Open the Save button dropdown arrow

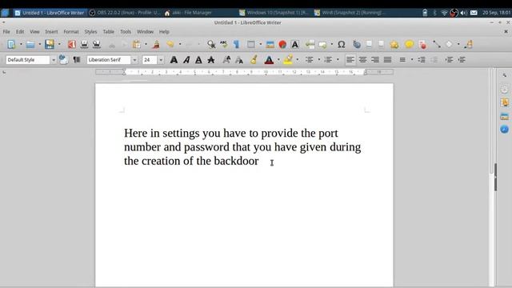pos(59,45)
